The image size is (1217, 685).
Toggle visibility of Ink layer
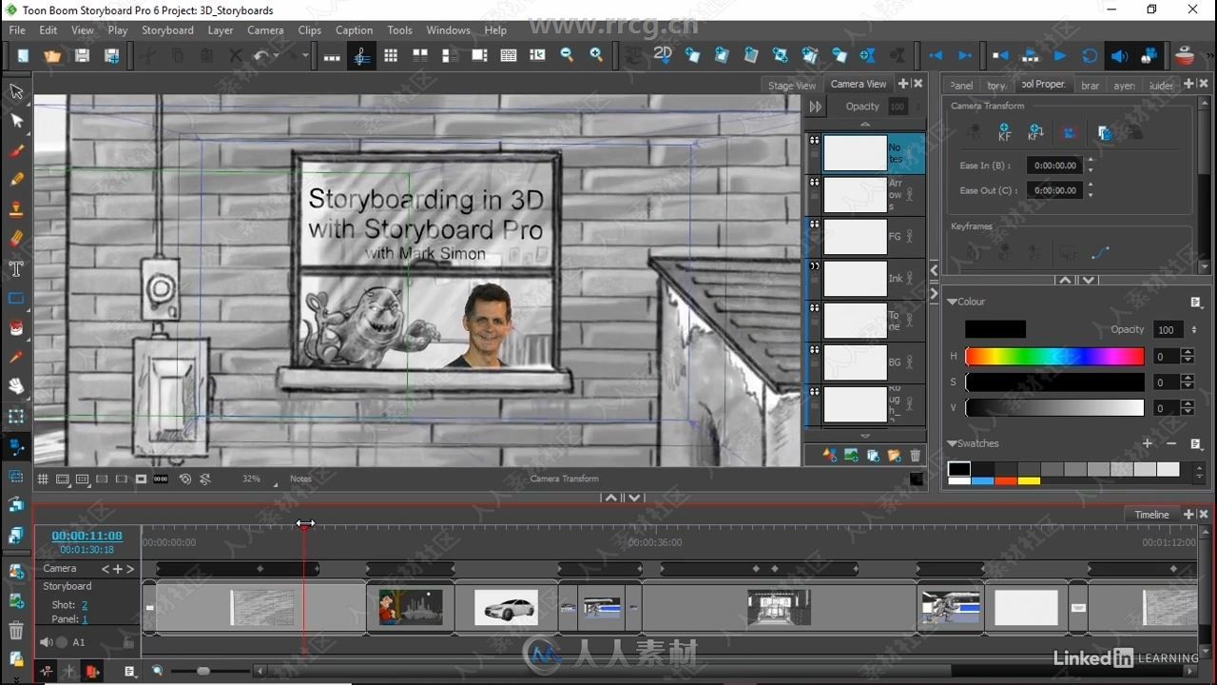(814, 266)
